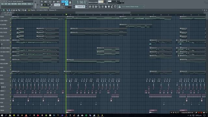This screenshot has height=117, width=208.
Task: Toggle loop recording icon
Action: tap(58, 2)
